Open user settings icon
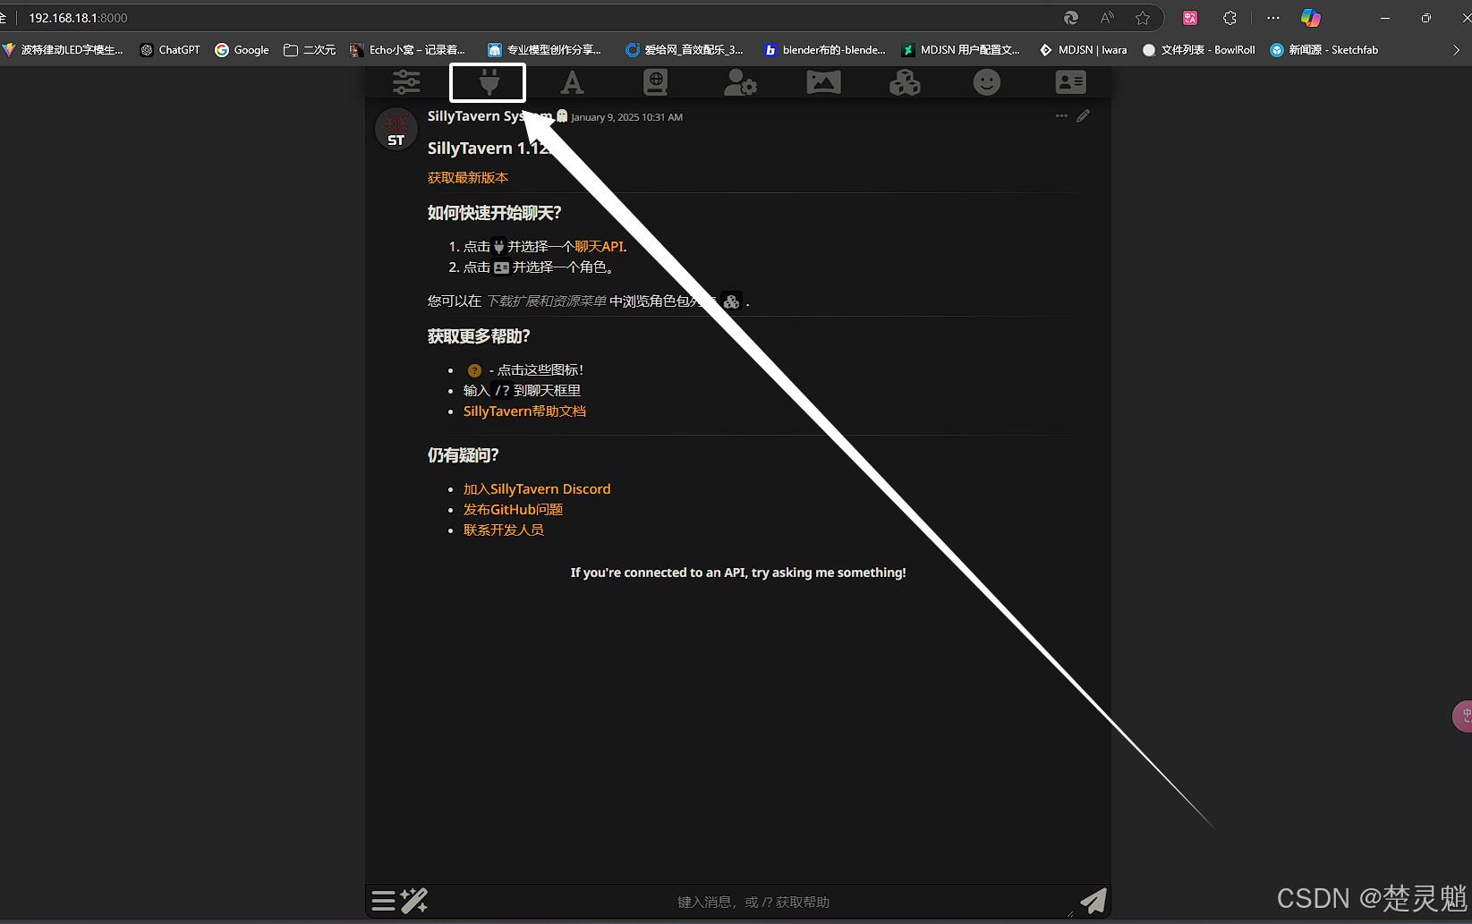The width and height of the screenshot is (1472, 924). coord(740,82)
